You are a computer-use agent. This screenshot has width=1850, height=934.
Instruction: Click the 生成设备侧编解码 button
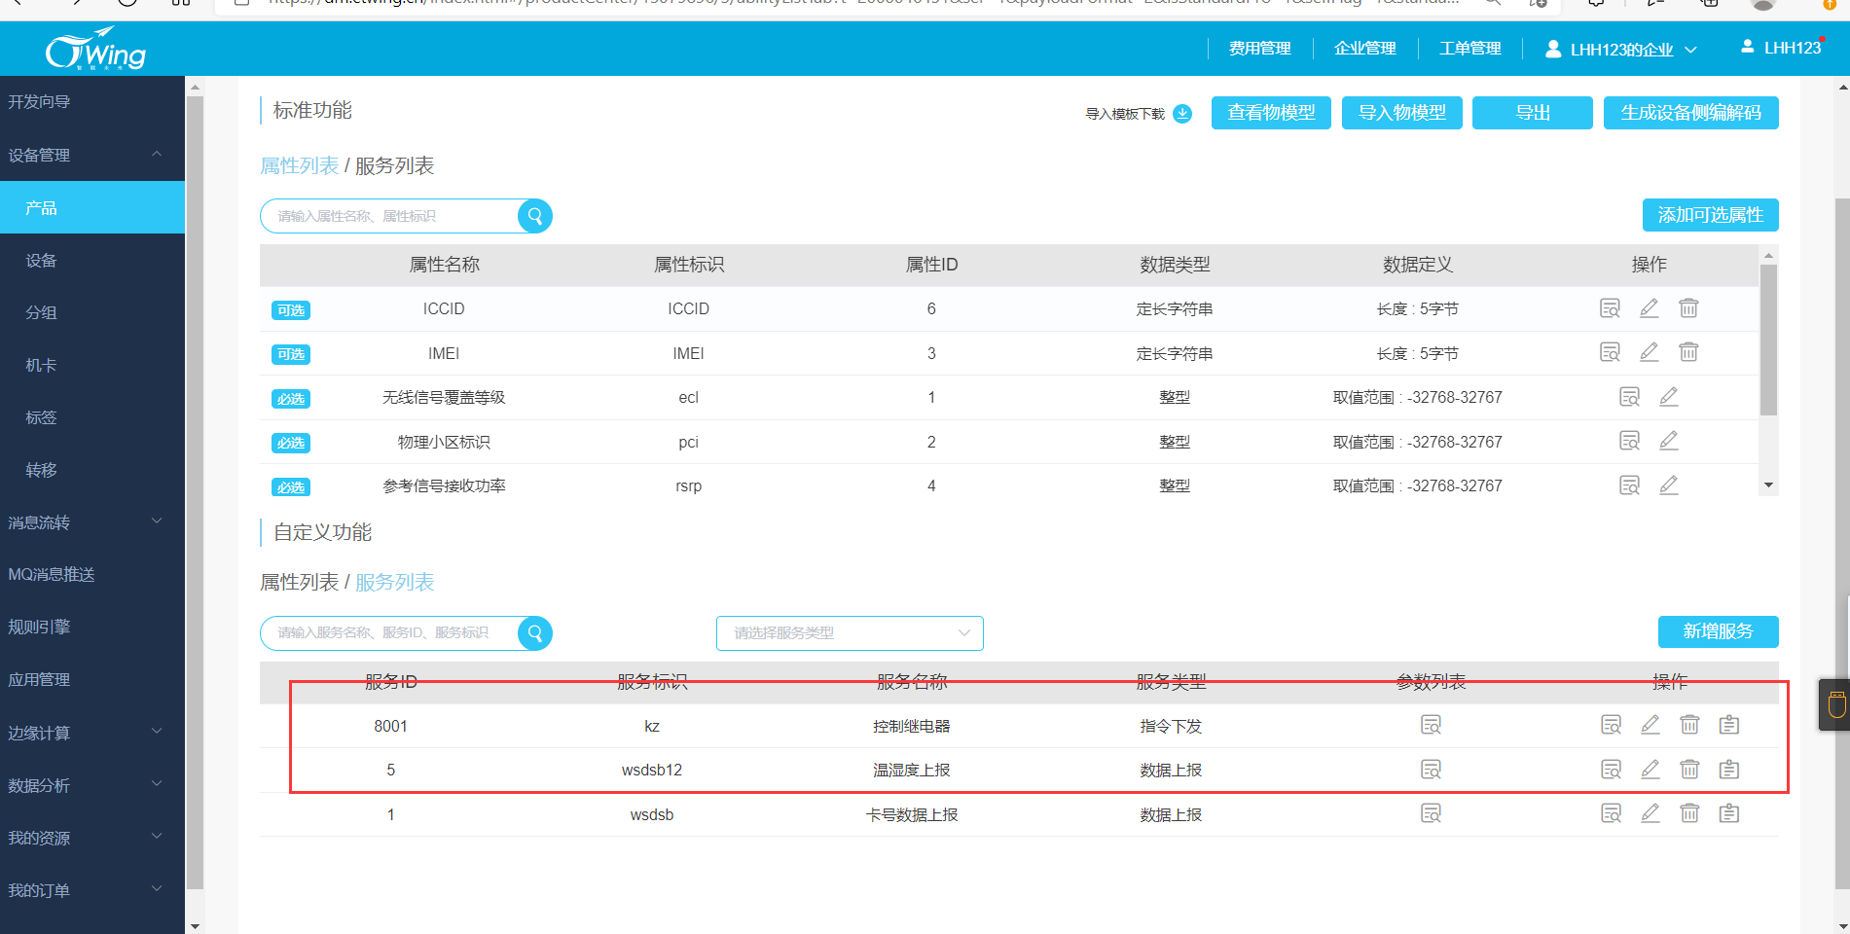[x=1691, y=113]
